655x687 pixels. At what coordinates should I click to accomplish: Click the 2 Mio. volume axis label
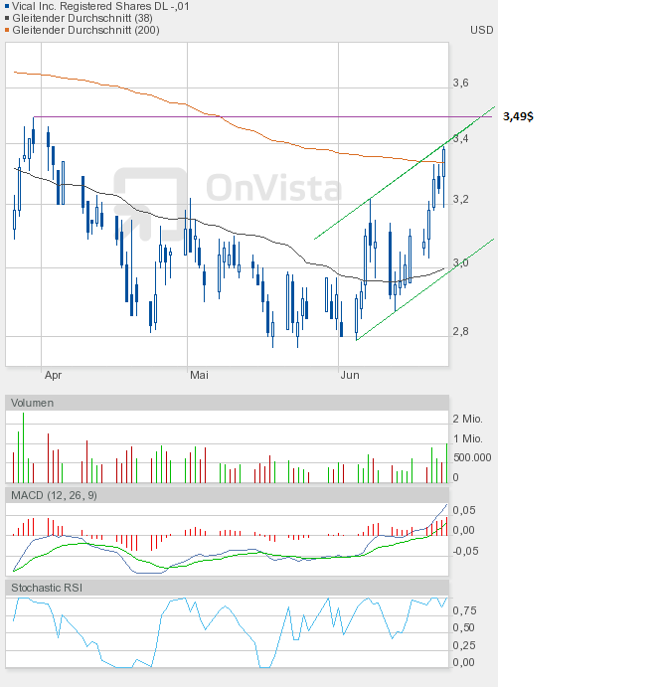[467, 419]
